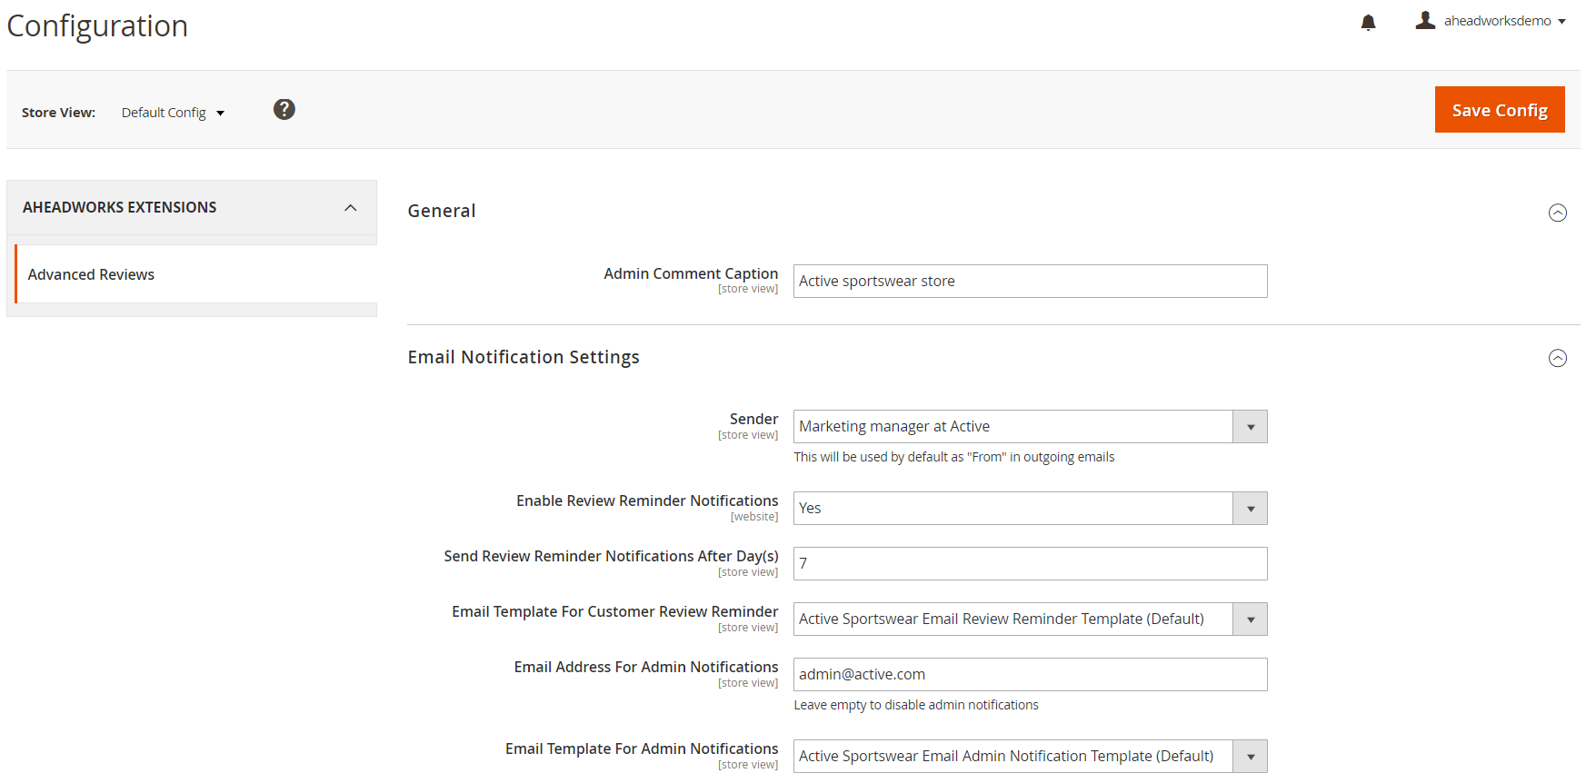Focus the Admin Comment Caption field

[x=1030, y=282]
